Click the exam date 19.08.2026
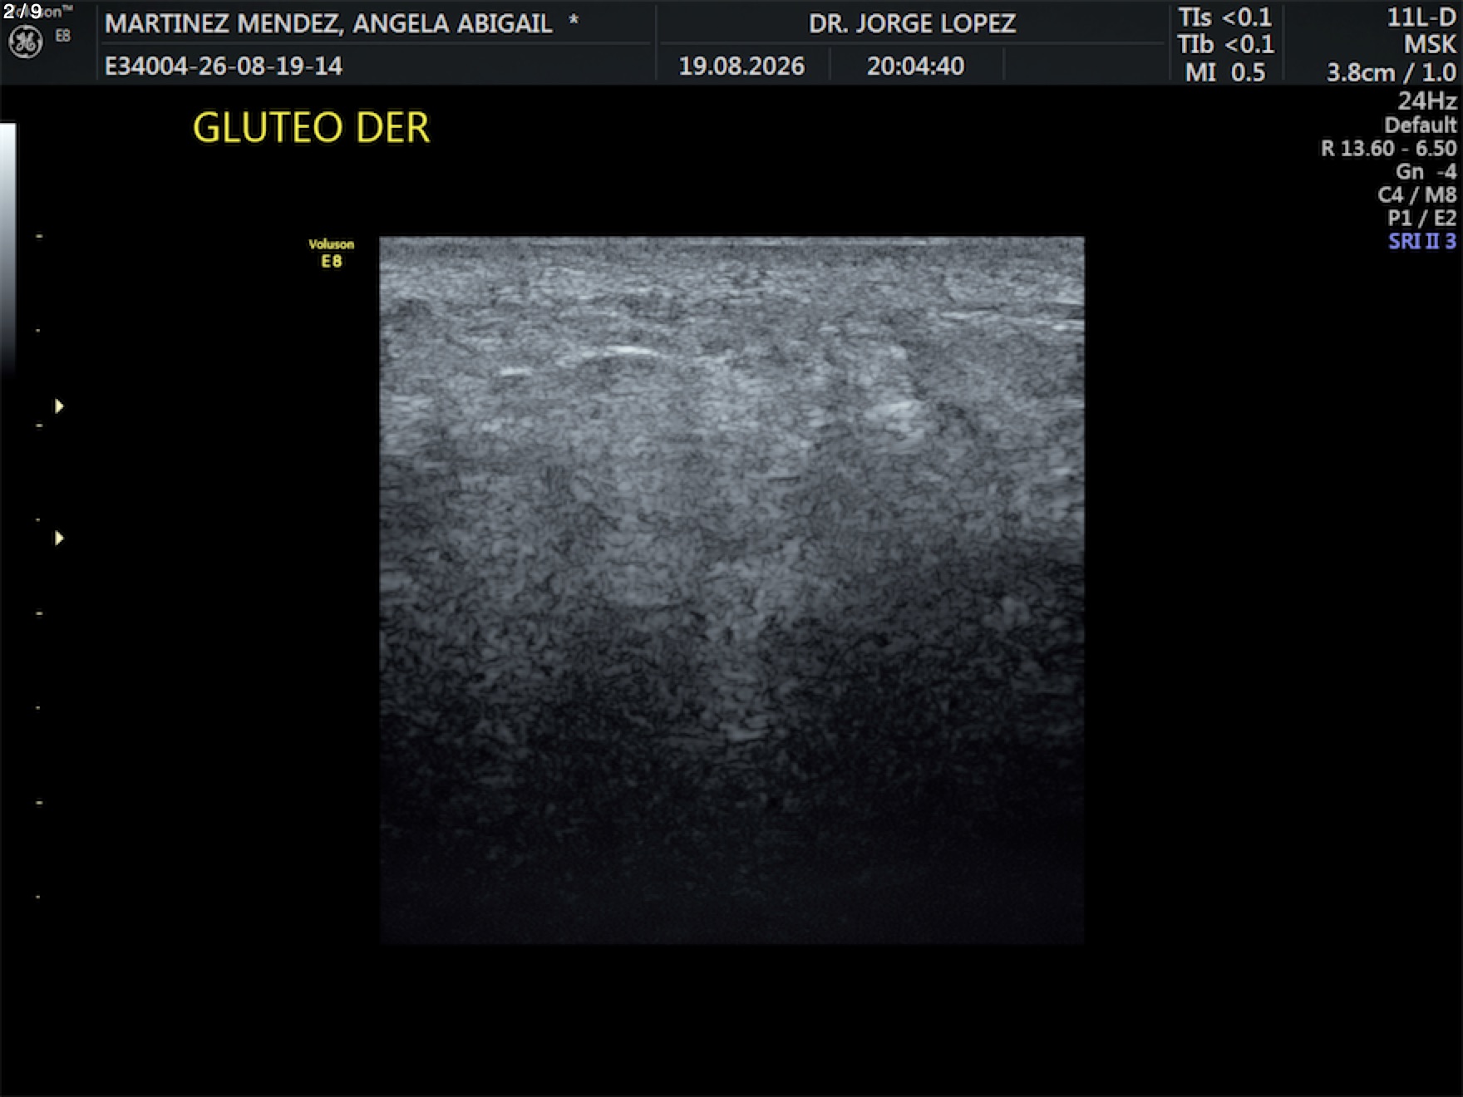Image resolution: width=1463 pixels, height=1097 pixels. click(x=741, y=66)
